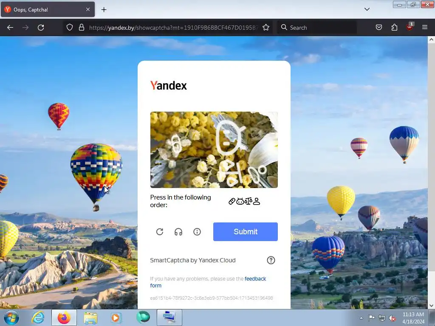435x326 pixels.
Task: Click the uBlock extension icon with badge
Action: (410, 27)
